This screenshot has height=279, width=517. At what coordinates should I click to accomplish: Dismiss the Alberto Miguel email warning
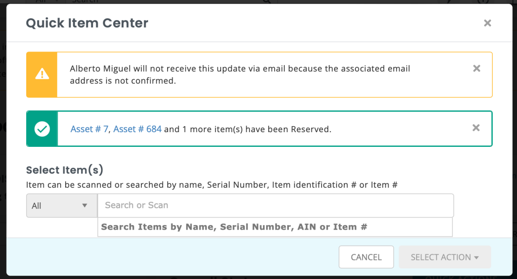[477, 69]
